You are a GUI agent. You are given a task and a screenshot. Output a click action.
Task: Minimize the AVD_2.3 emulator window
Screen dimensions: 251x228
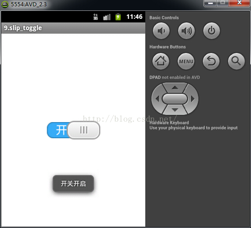click(211, 3)
